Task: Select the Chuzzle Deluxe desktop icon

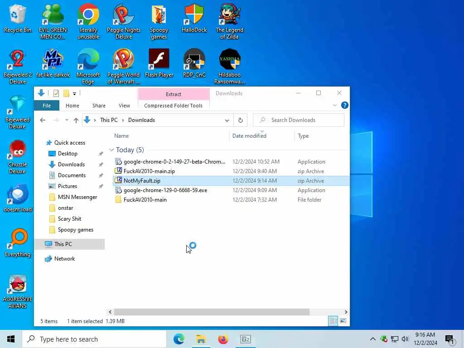Action: [x=18, y=157]
